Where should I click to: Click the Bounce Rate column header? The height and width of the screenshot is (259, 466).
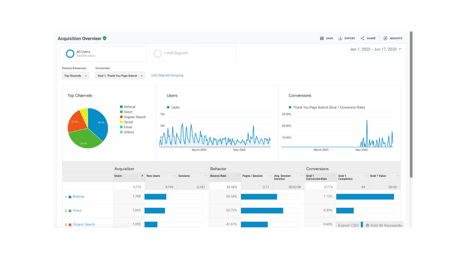click(x=218, y=176)
